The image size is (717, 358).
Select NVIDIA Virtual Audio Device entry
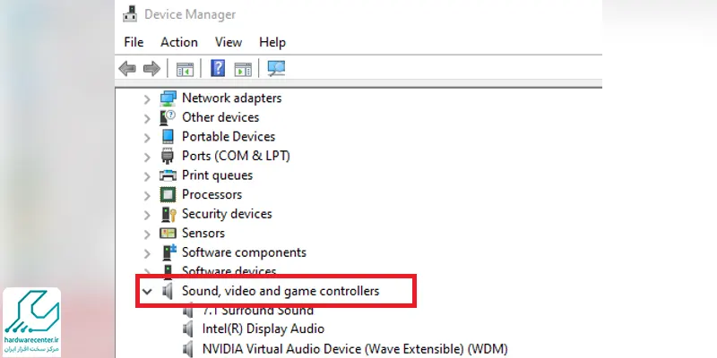click(355, 349)
